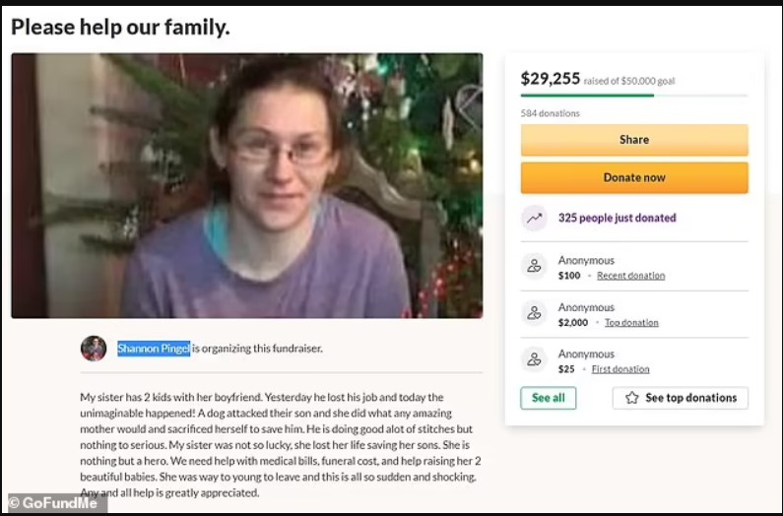Click the trending arrow icon beside donation activity
The height and width of the screenshot is (516, 783).
[x=534, y=219]
